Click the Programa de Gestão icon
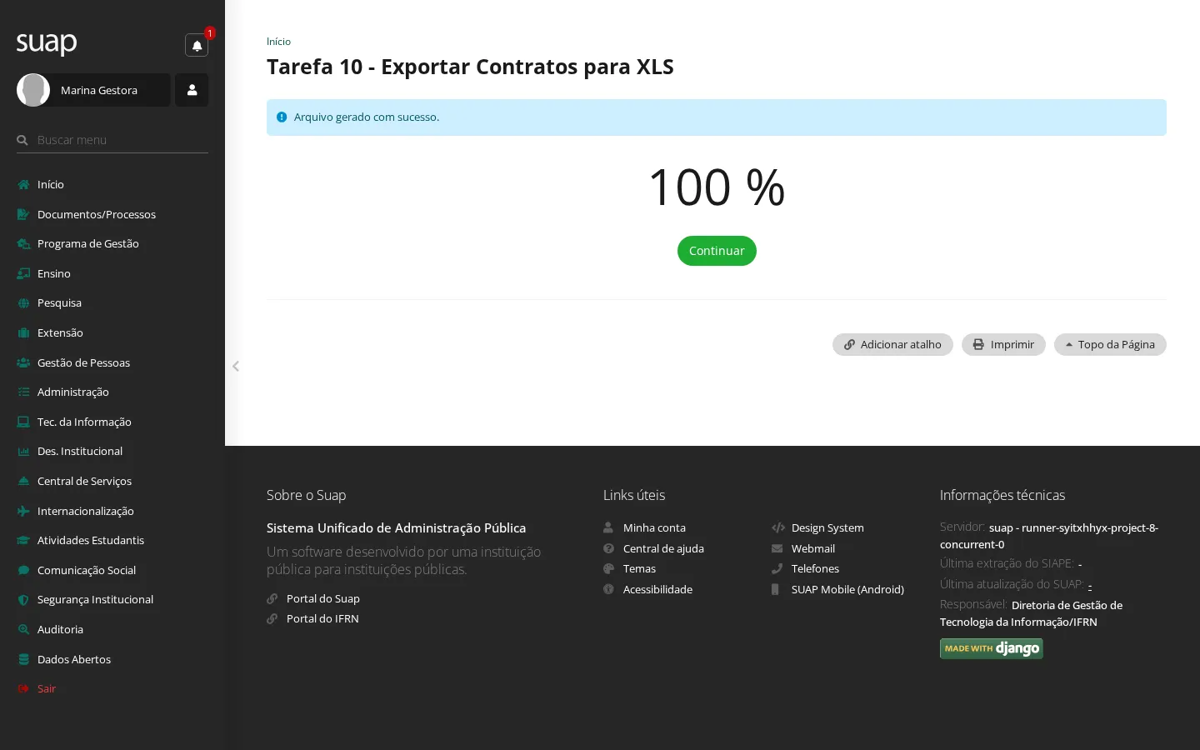 (x=23, y=244)
